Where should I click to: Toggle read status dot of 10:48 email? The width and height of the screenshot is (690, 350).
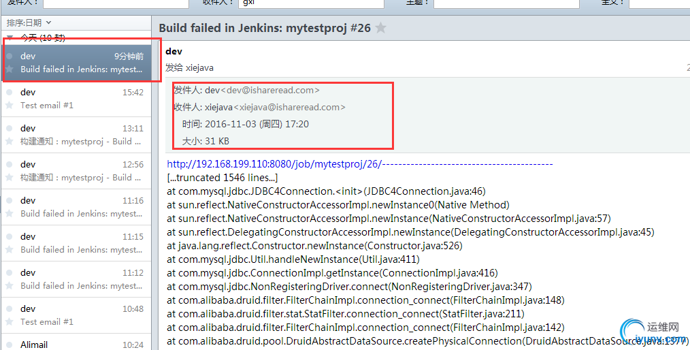pyautogui.click(x=10, y=308)
